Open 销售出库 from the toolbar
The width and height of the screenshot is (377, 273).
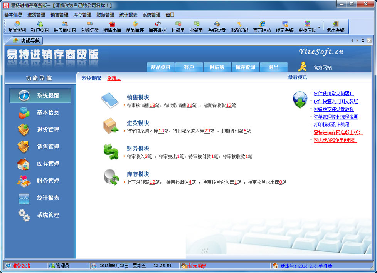pyautogui.click(x=112, y=27)
